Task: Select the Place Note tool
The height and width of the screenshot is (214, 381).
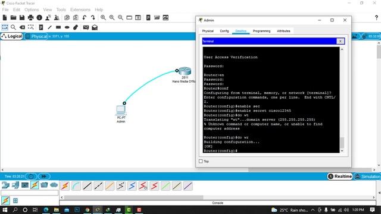Action: point(41,27)
